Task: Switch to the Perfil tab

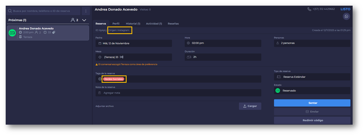Action: point(116,24)
